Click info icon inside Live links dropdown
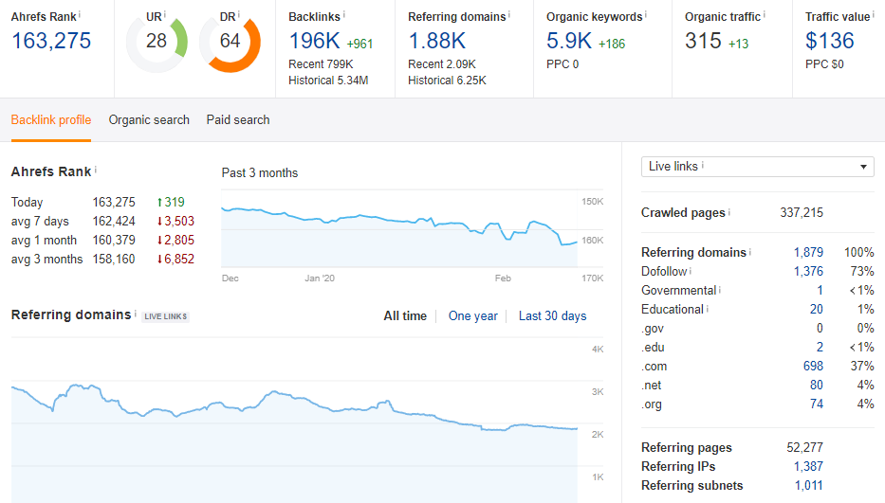Screen dimensions: 885x503 [x=703, y=165]
